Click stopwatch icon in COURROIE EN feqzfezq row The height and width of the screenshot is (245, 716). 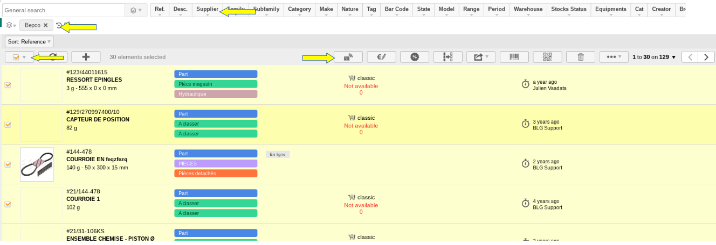click(526, 164)
